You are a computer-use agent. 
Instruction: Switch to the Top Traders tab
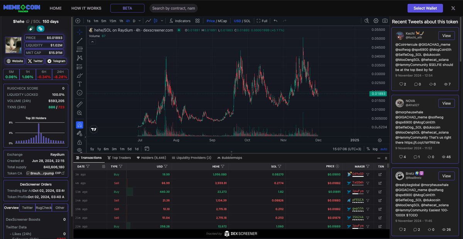click(x=119, y=158)
